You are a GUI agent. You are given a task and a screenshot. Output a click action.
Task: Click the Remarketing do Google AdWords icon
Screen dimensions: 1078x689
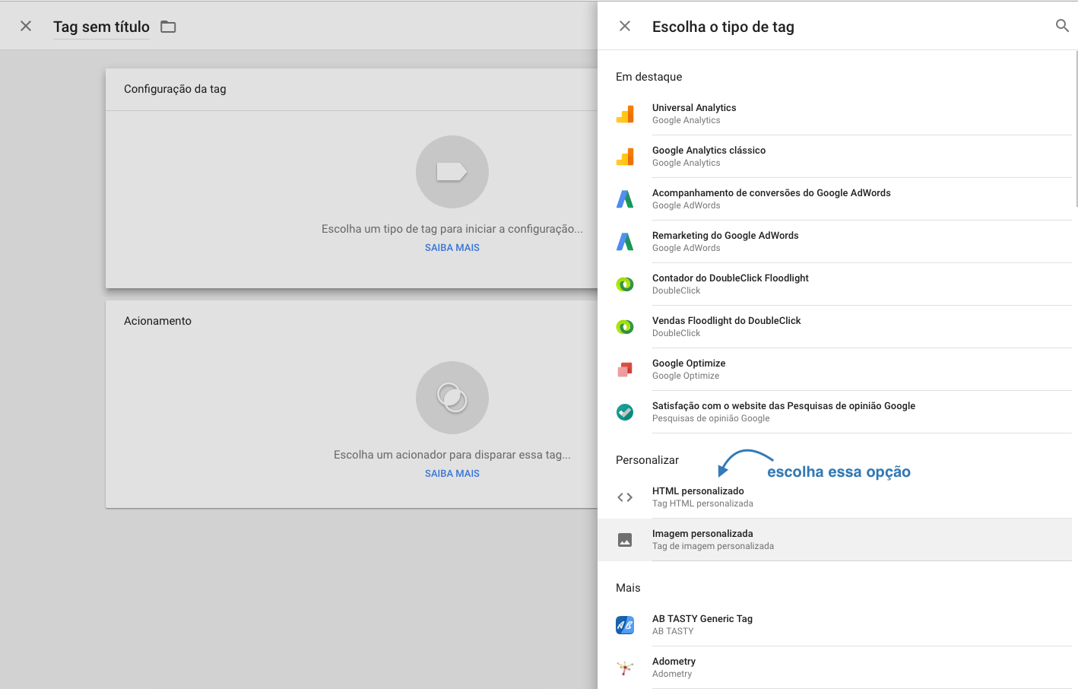(625, 242)
